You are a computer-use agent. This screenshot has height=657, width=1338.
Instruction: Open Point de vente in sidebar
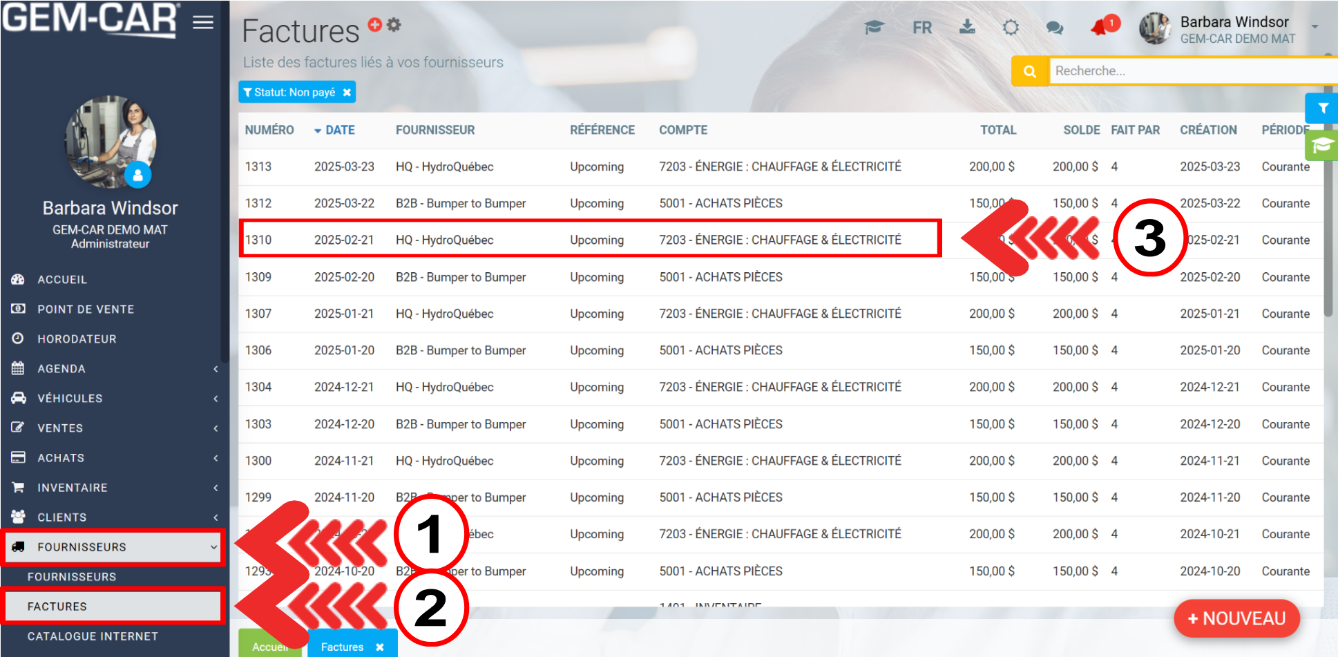coord(86,310)
